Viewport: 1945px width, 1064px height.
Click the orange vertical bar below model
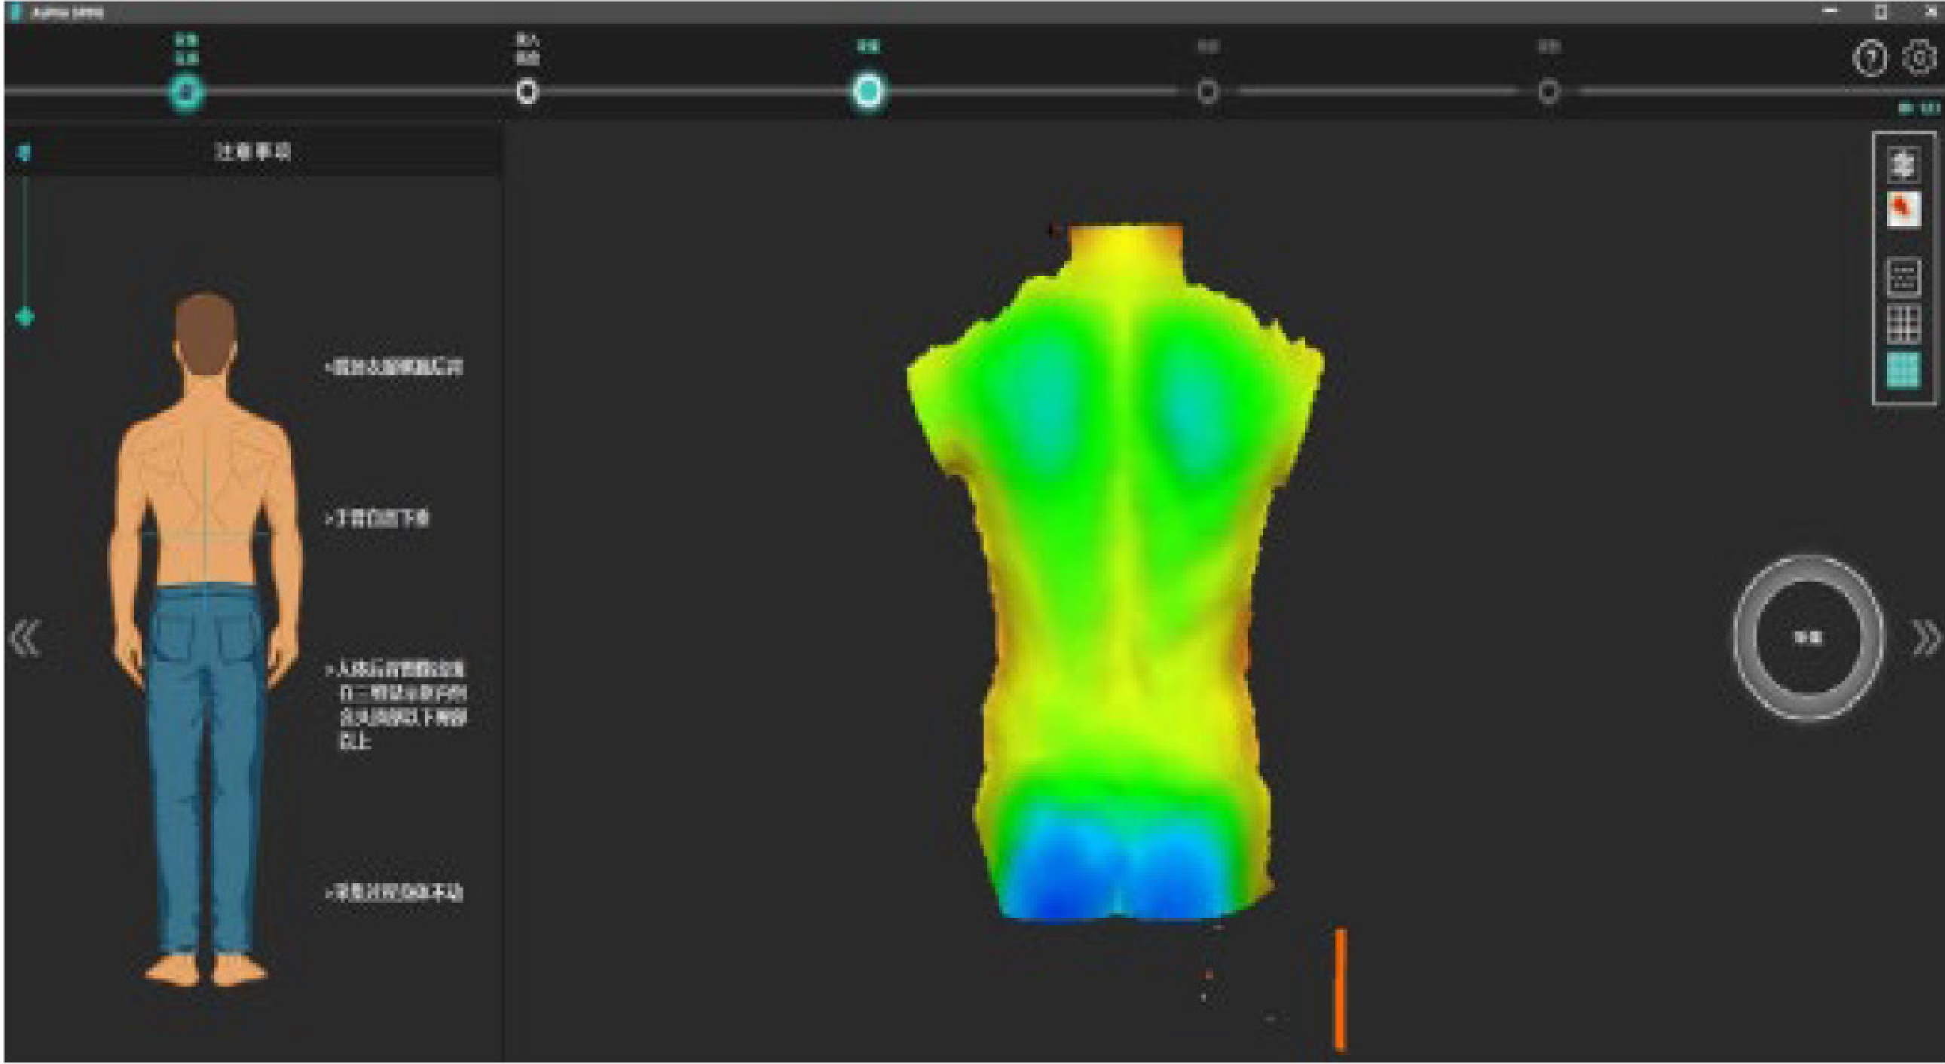click(1340, 989)
